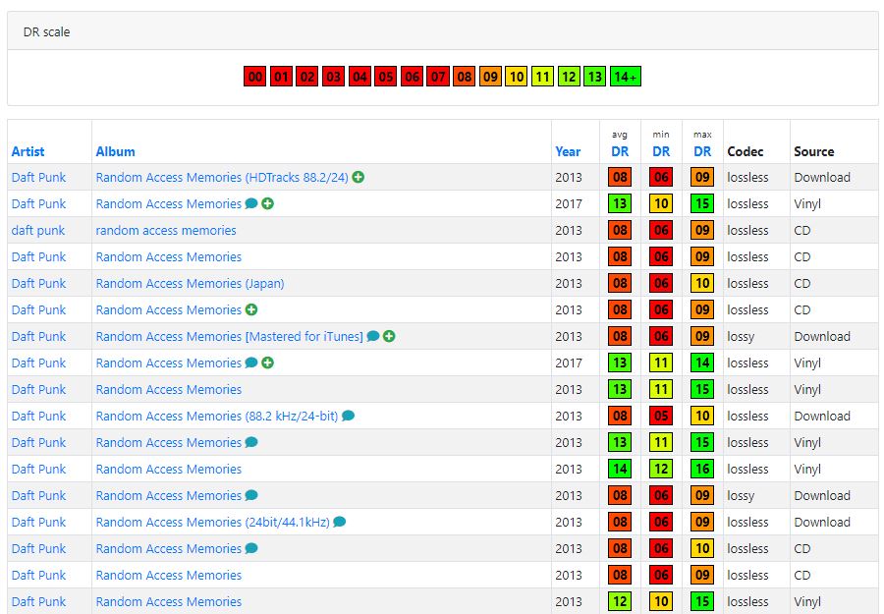Open Random Access Memories (HDTracks 88.2/24) album link
Screen dimensions: 884x614
(x=222, y=177)
